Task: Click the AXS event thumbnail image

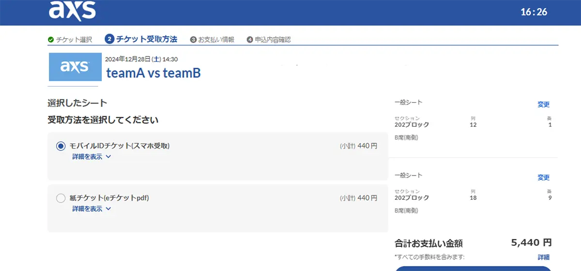Action: pyautogui.click(x=75, y=67)
